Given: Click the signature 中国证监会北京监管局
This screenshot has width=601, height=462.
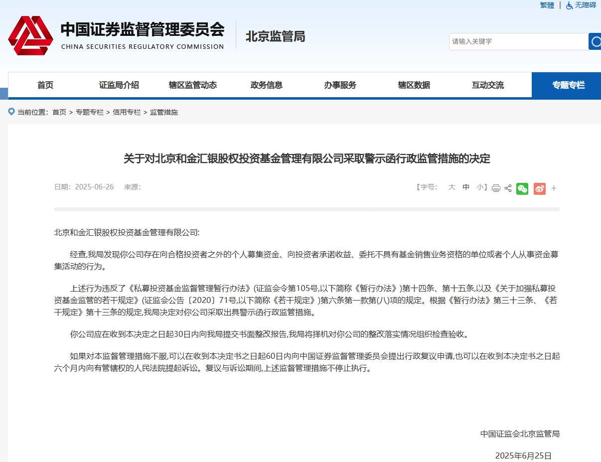Looking at the screenshot, I should click(520, 434).
